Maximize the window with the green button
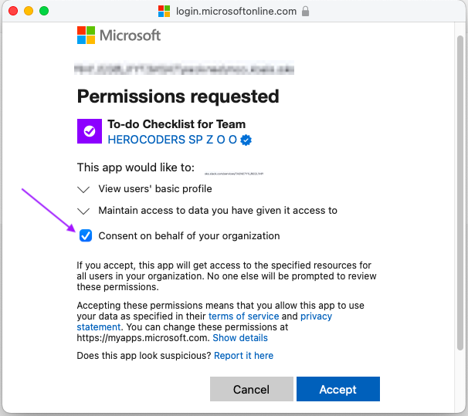 click(44, 12)
